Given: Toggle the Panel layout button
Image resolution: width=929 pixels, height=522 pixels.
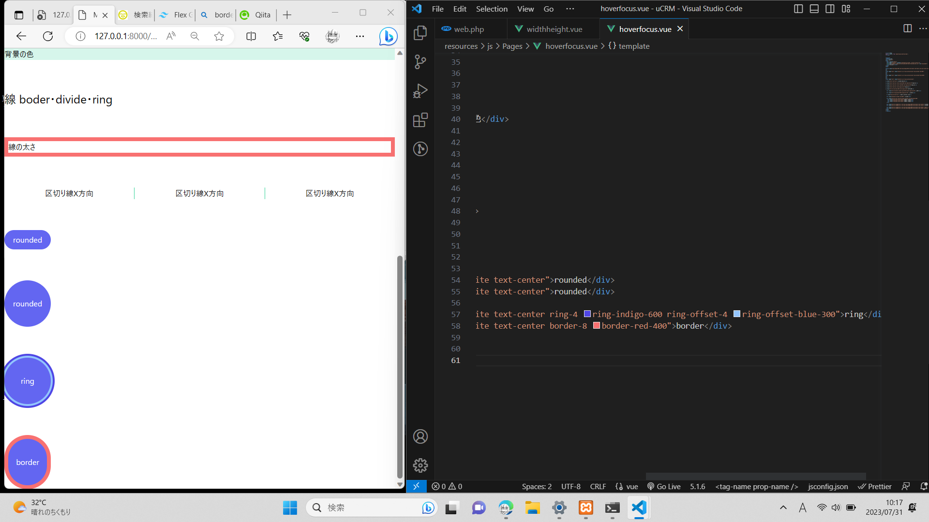Looking at the screenshot, I should coord(814,9).
